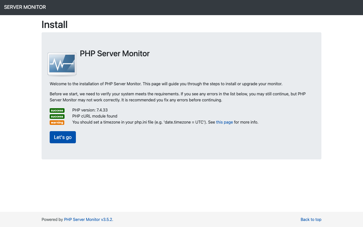Click the 'Powered by' footer text

[52, 219]
